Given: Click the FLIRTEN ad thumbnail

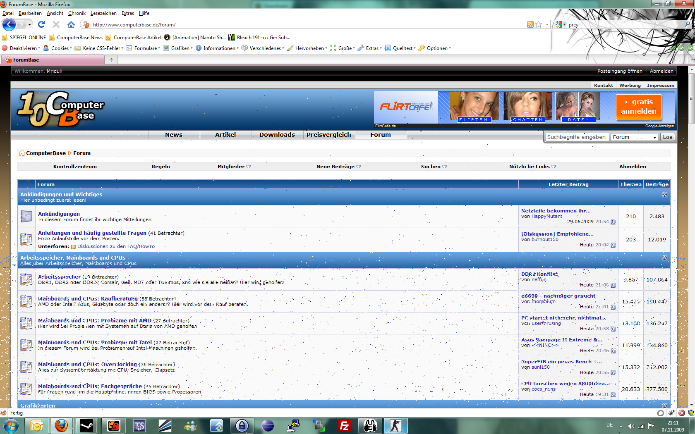Looking at the screenshot, I should pos(474,107).
